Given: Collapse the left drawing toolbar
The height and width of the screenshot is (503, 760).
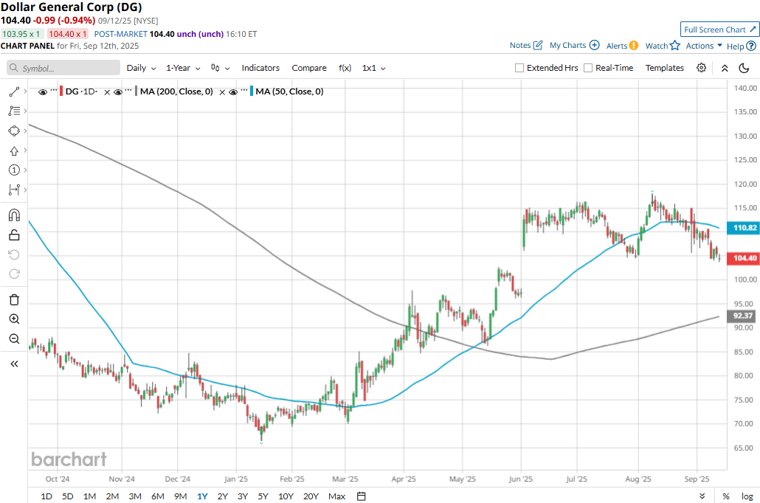Looking at the screenshot, I should coord(14,364).
